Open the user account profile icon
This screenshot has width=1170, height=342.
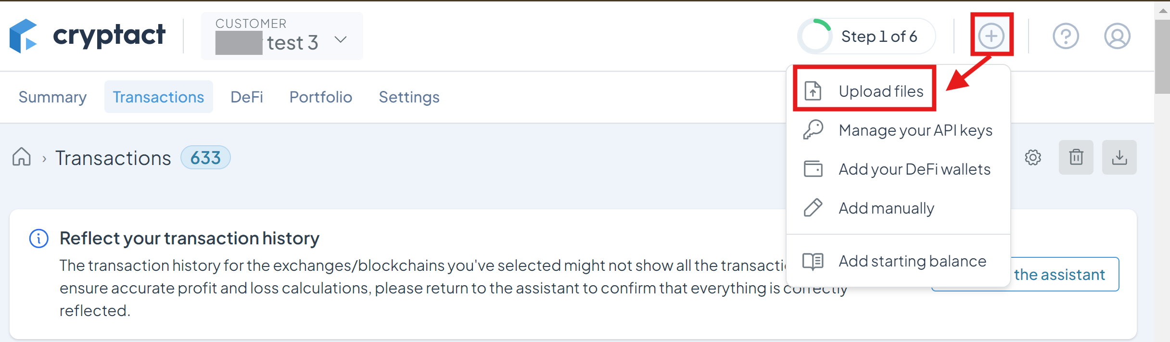click(x=1117, y=36)
